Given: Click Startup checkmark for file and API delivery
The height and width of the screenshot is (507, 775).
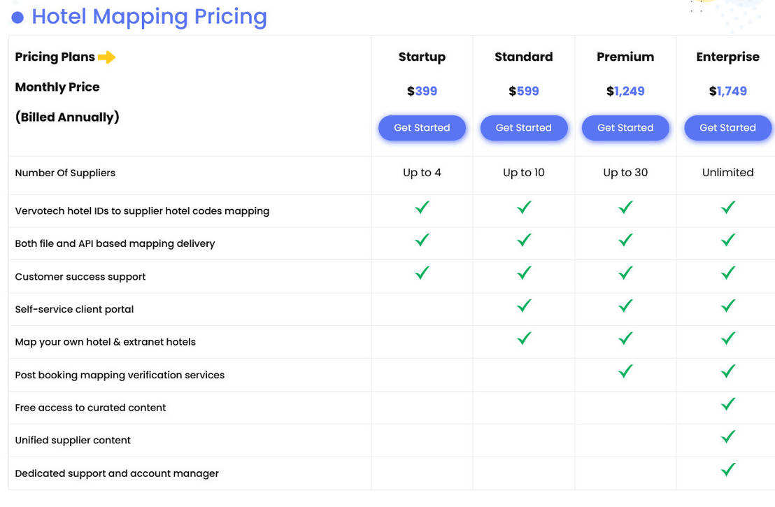Looking at the screenshot, I should click(x=422, y=240).
